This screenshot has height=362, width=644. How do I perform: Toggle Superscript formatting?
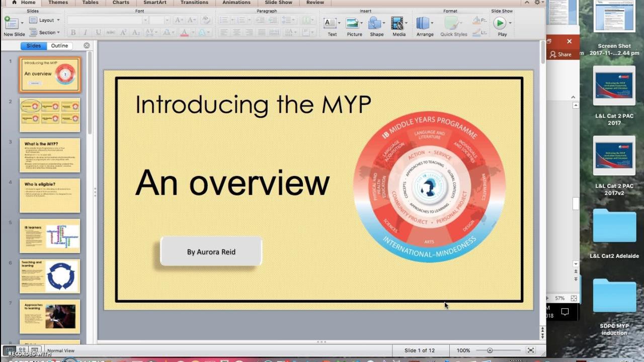click(123, 33)
